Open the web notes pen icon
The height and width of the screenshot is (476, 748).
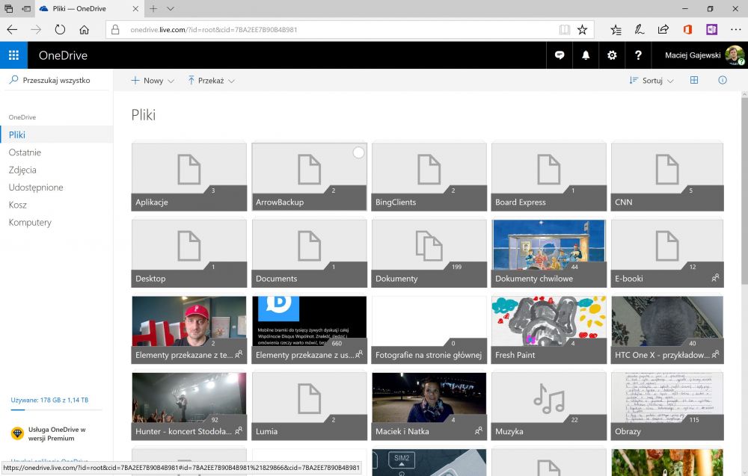[640, 30]
